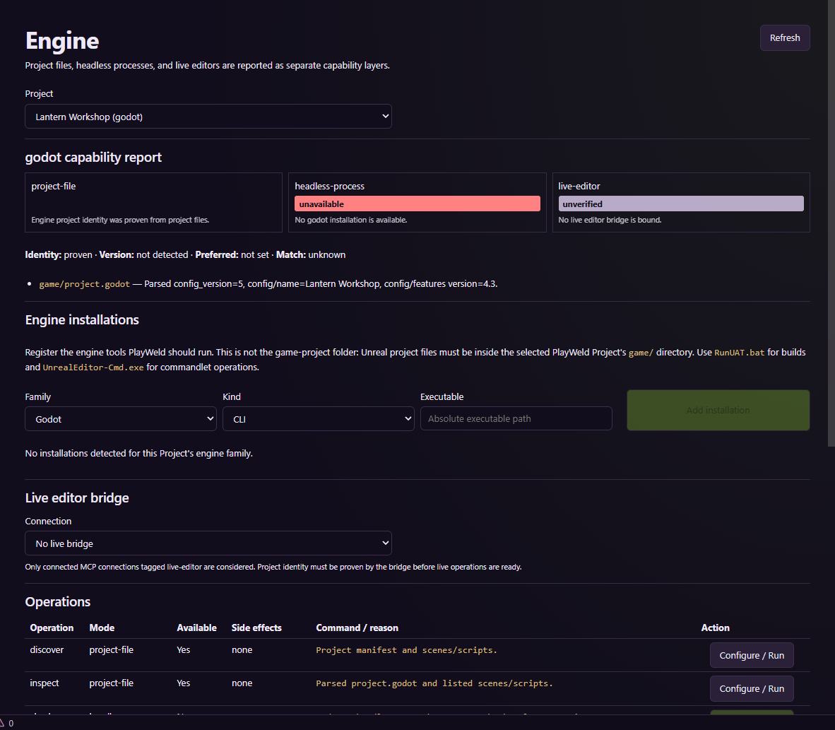Click the game/ directory code text
835x730 pixels.
(x=641, y=352)
